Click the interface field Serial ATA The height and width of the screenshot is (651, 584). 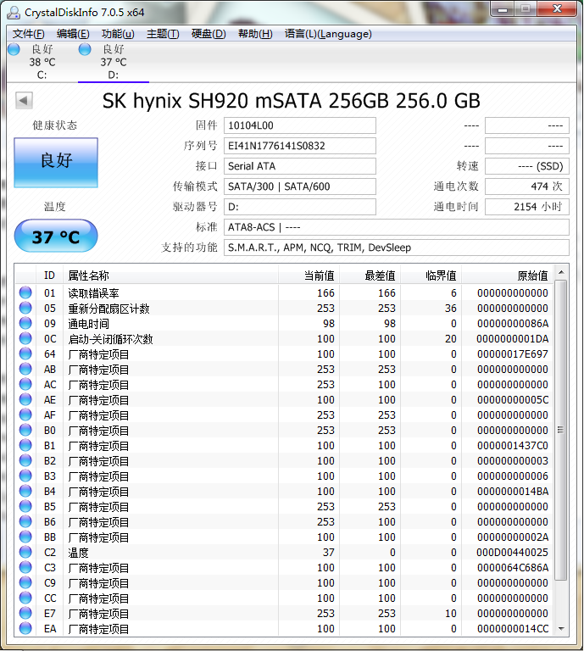coord(300,166)
